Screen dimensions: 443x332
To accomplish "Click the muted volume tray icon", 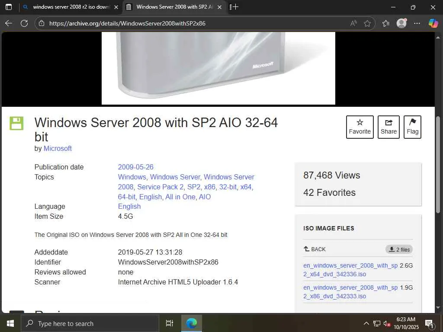I will [x=387, y=323].
